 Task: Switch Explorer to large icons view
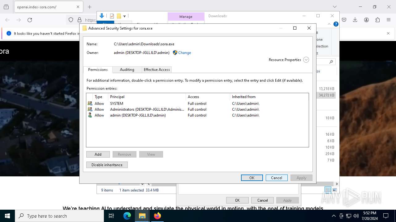pos(335,190)
